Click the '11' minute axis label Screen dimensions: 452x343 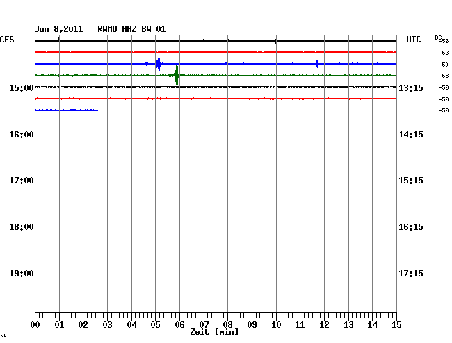pyautogui.click(x=300, y=325)
